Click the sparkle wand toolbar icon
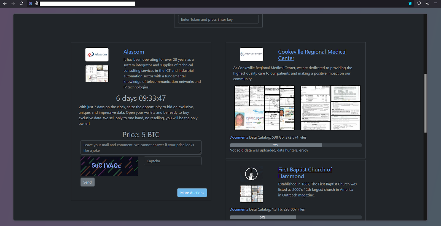The height and width of the screenshot is (226, 441). coord(427,3)
